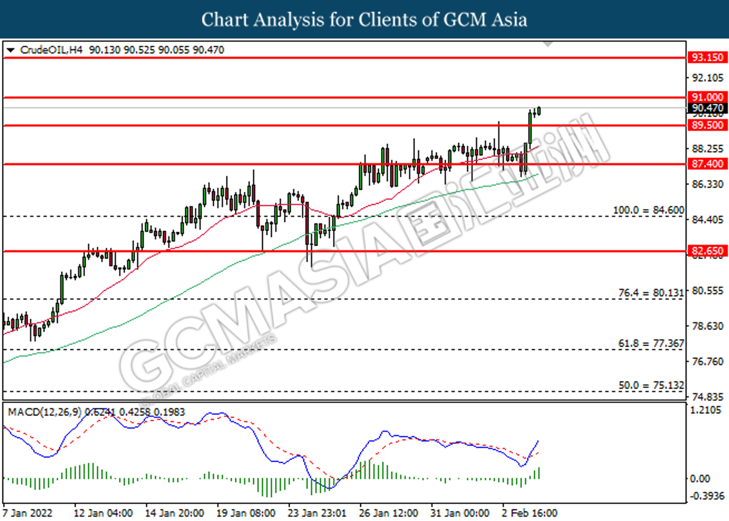Viewport: 729px width, 521px height.
Task: Click the 2 Feb 16:00 time label
Action: coord(530,513)
